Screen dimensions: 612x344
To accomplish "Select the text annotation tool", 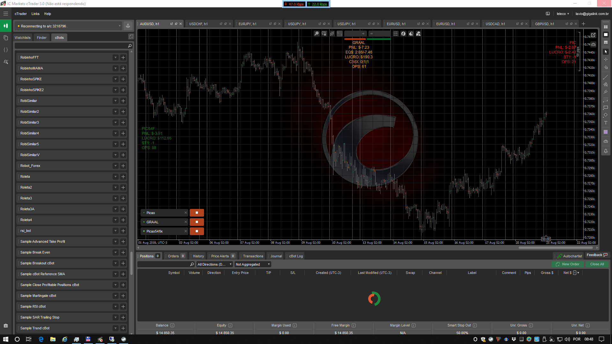I will point(606,123).
